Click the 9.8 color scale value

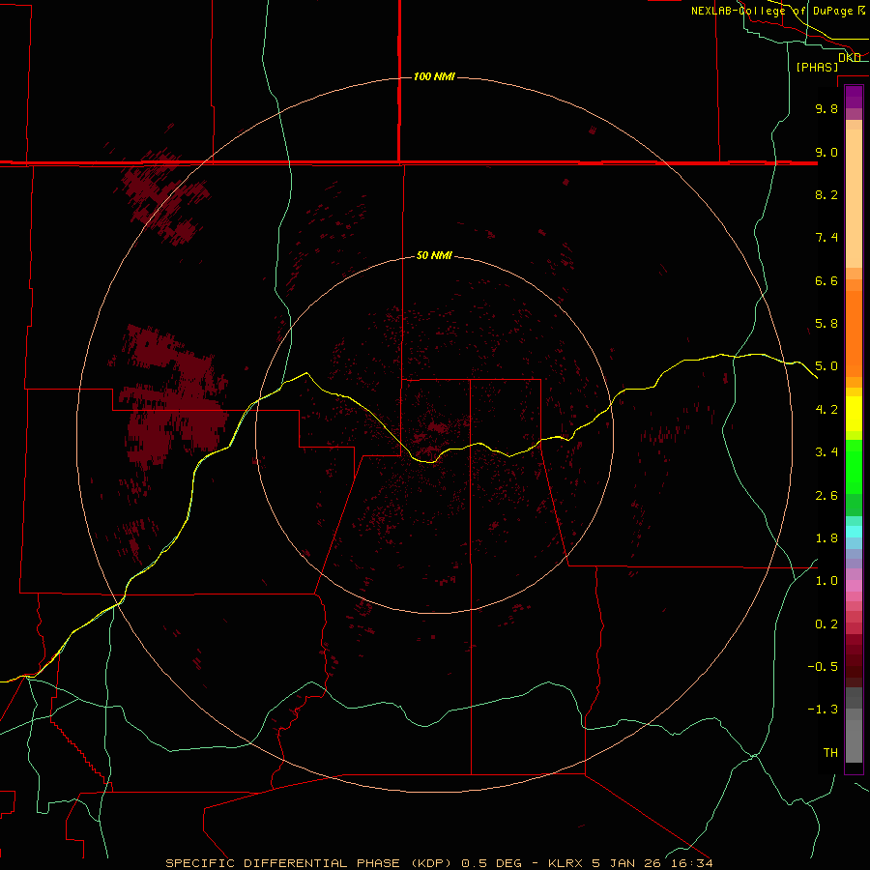pyautogui.click(x=826, y=108)
